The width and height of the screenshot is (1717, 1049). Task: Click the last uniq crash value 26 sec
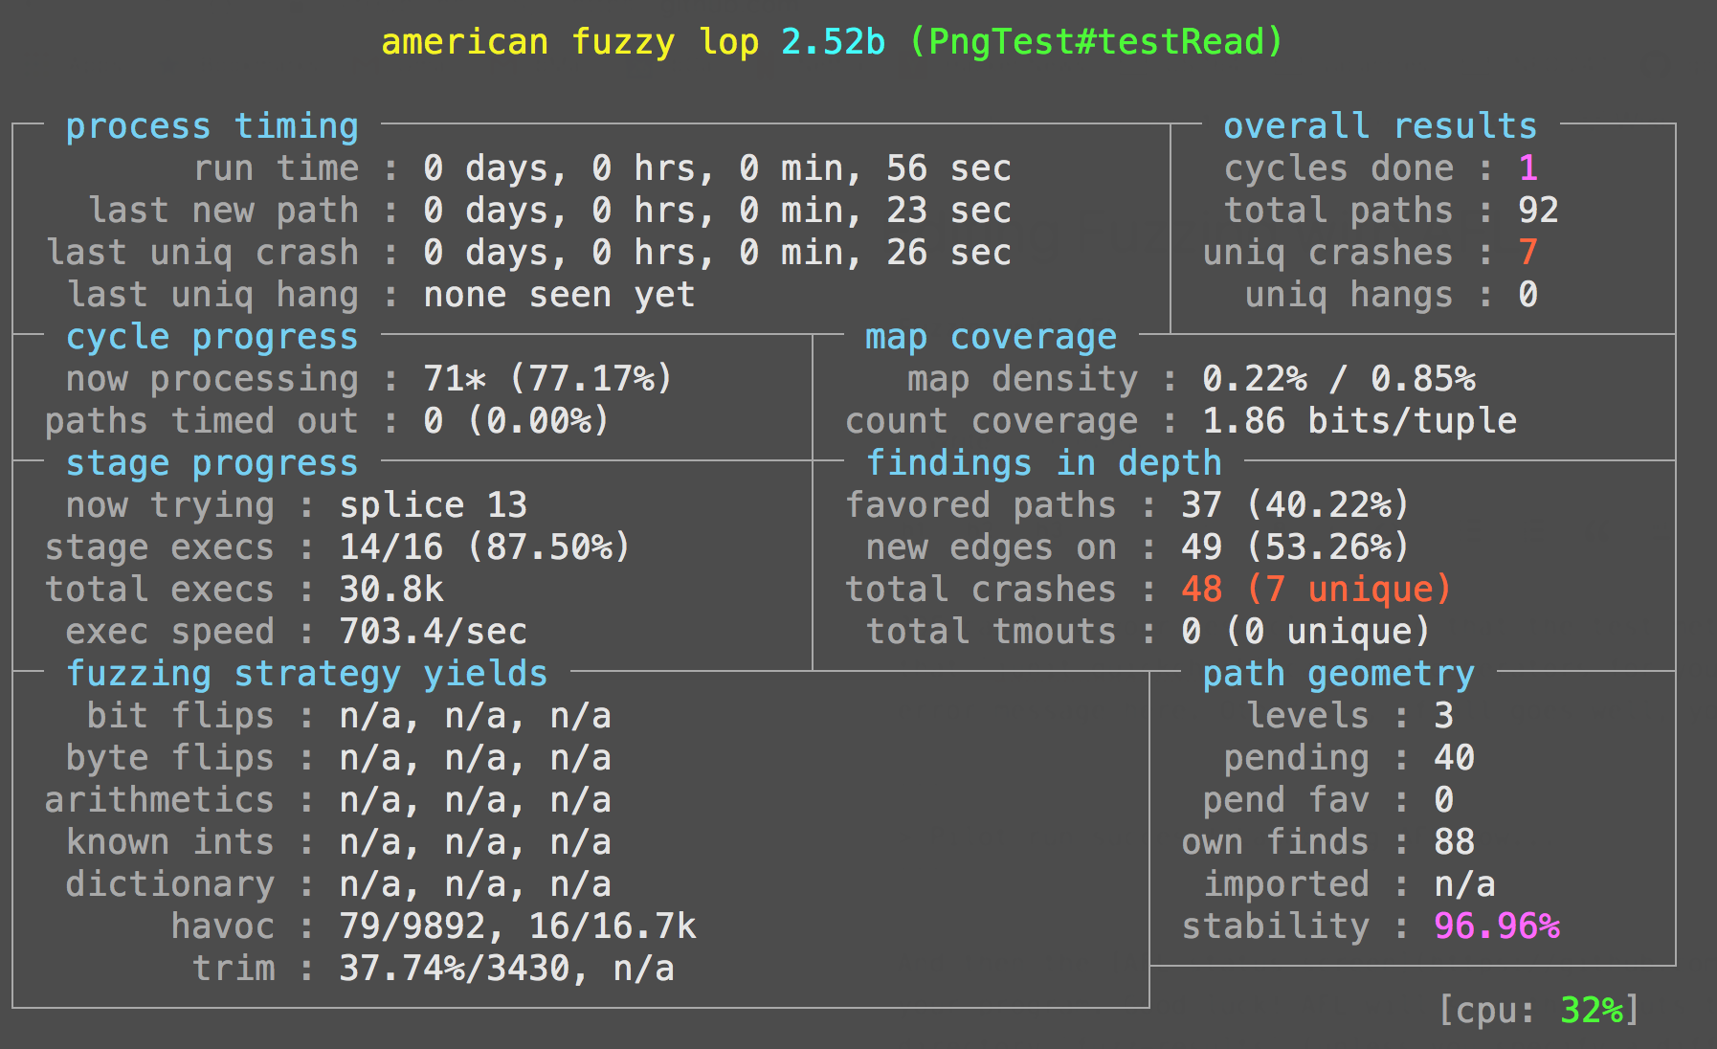(x=717, y=253)
